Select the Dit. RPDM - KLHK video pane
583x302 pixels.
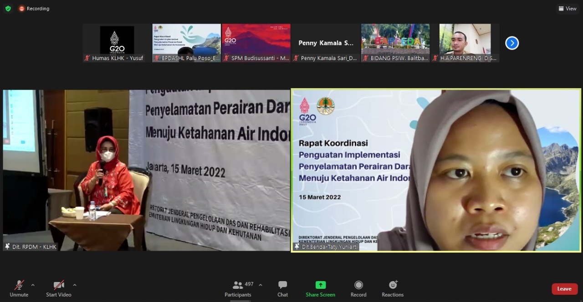pos(146,170)
